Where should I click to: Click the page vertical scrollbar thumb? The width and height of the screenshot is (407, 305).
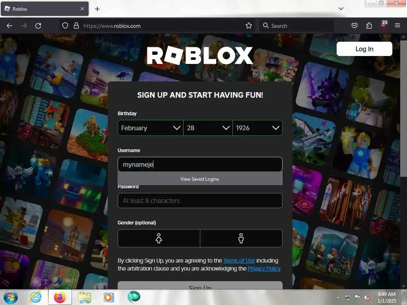point(403,108)
